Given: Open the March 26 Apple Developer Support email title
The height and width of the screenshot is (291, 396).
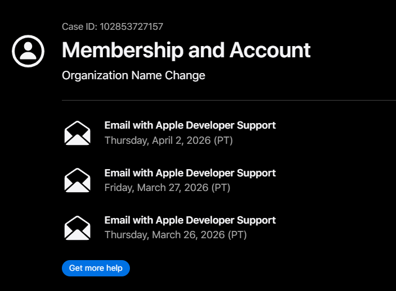Looking at the screenshot, I should [190, 220].
